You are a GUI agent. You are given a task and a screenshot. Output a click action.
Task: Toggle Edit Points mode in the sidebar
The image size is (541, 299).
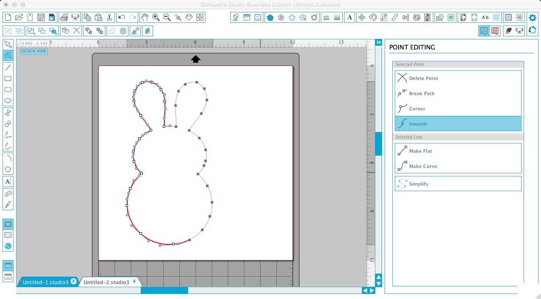(x=8, y=55)
